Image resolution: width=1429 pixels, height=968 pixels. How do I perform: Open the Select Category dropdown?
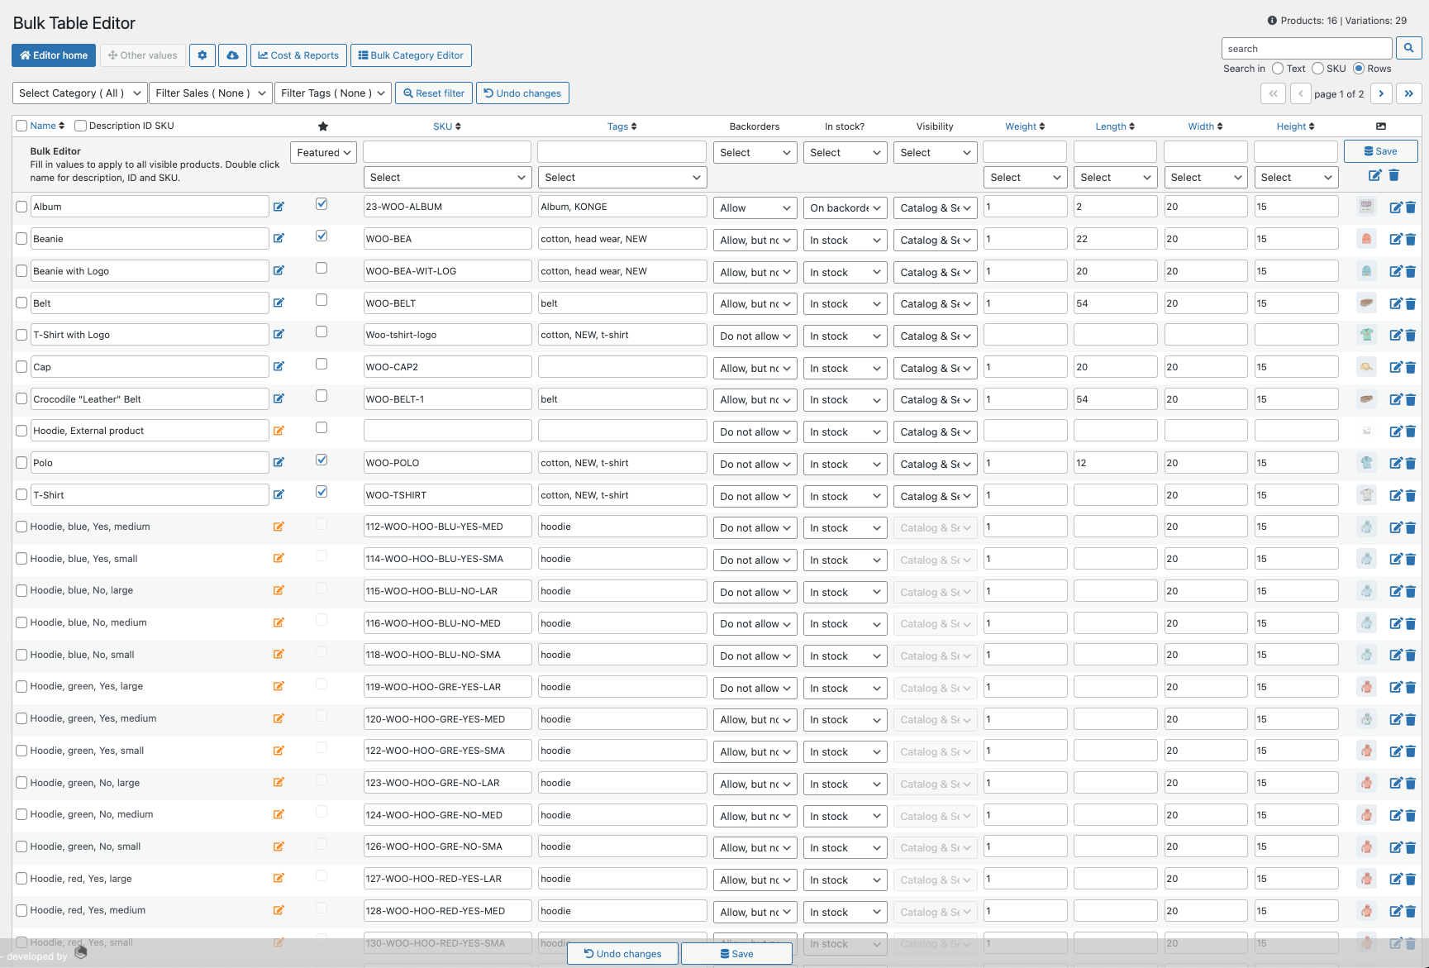tap(79, 93)
